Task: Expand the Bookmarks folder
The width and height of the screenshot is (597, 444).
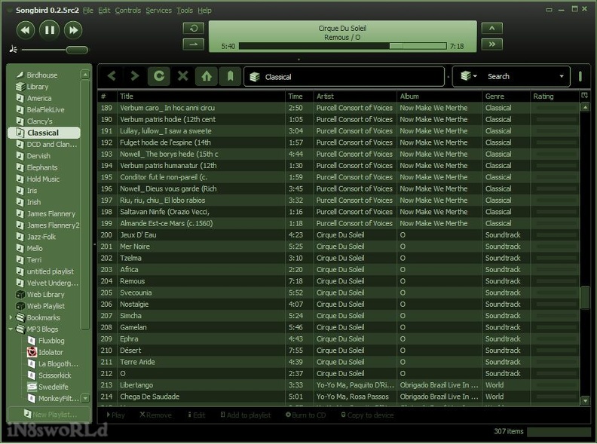Action: pos(11,317)
